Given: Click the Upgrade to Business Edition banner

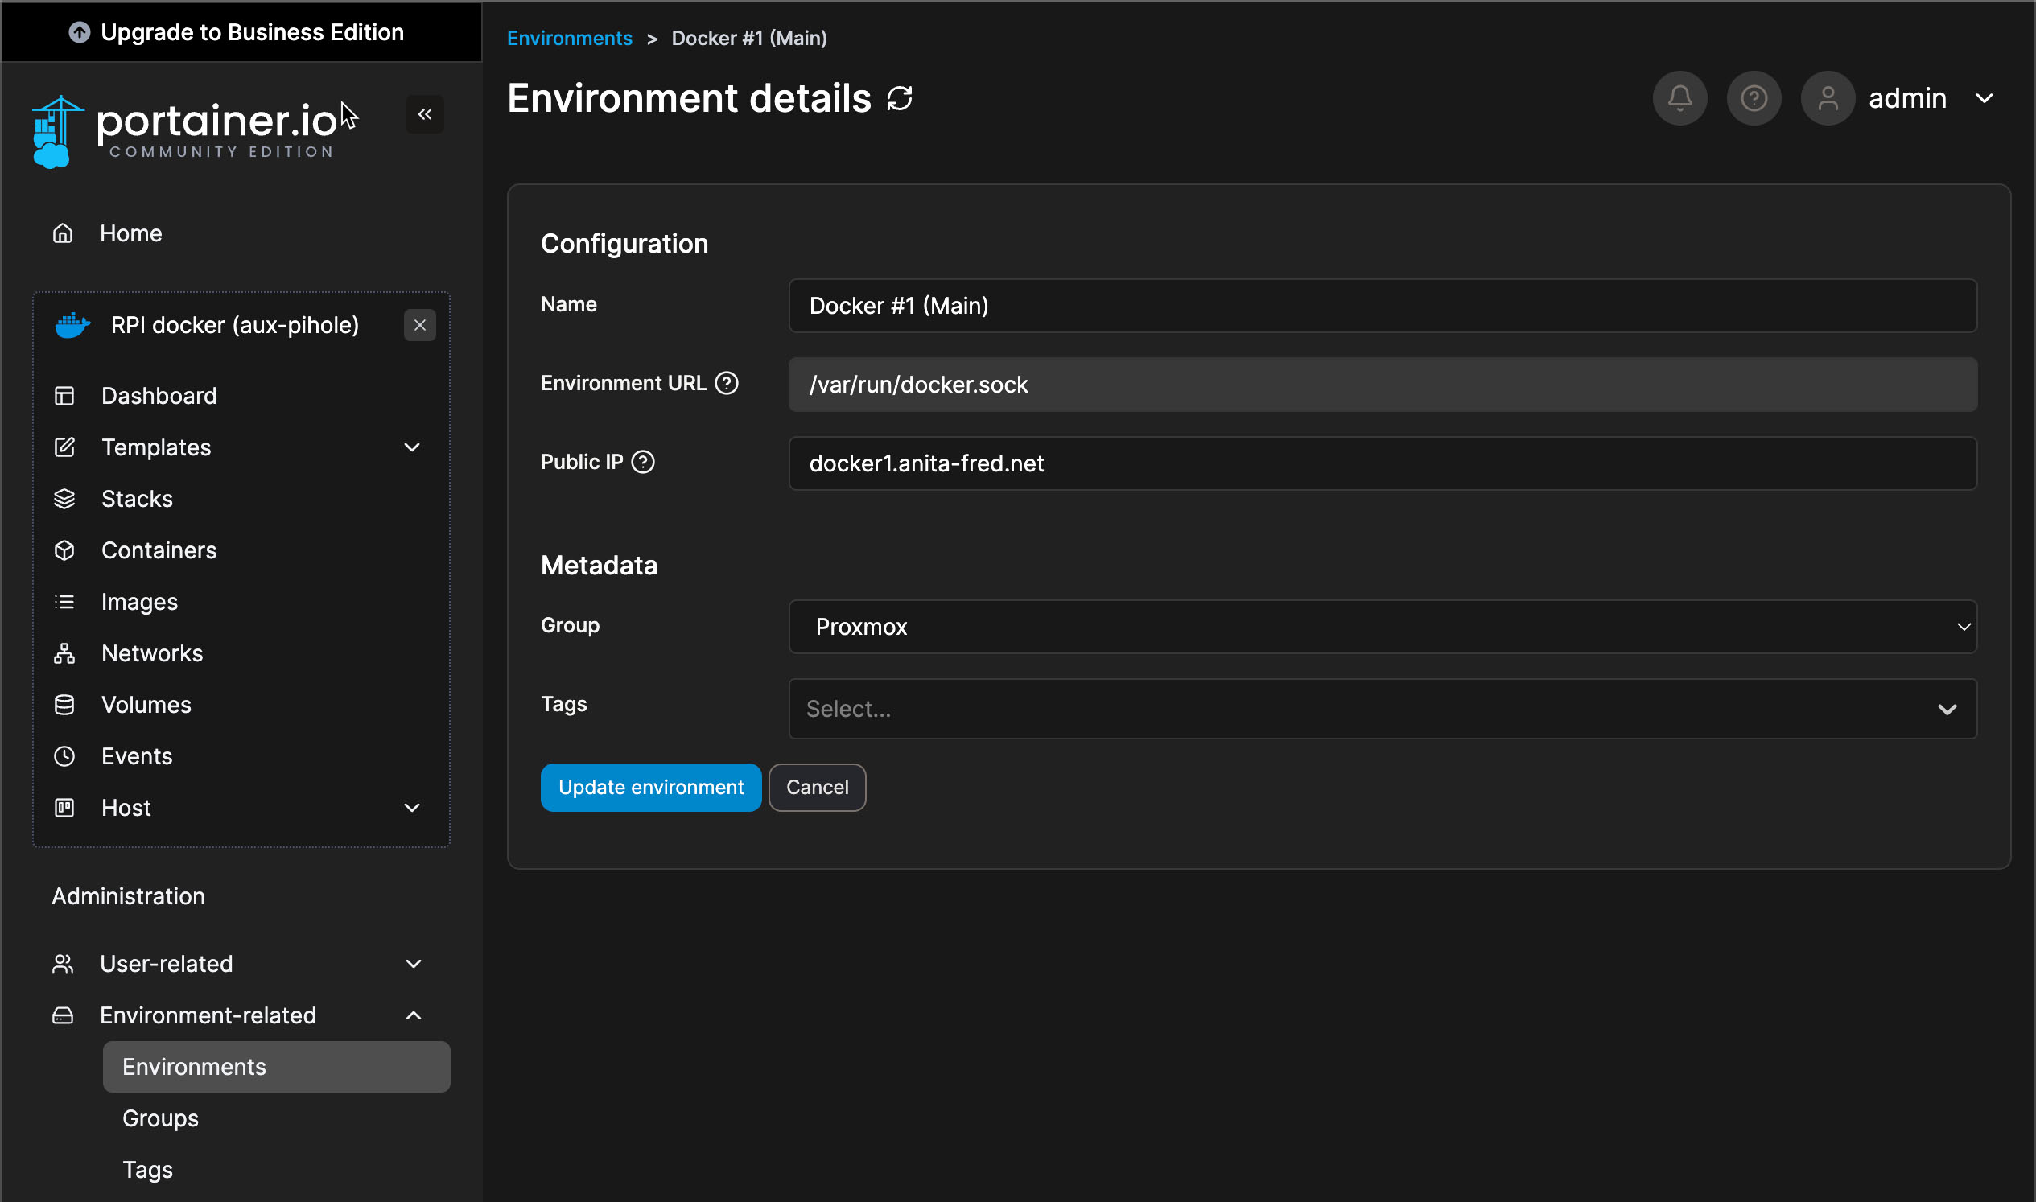Looking at the screenshot, I should [x=241, y=31].
